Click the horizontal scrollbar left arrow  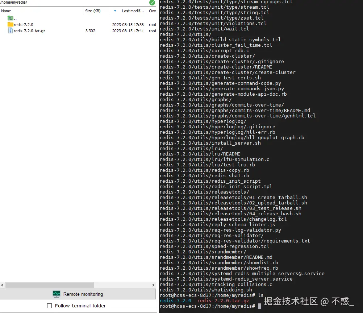(x=2, y=285)
